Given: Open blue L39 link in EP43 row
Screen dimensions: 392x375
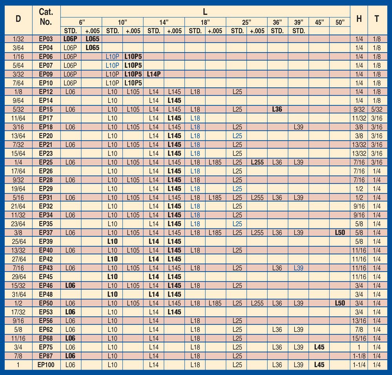Looking at the screenshot, I should point(298,268).
